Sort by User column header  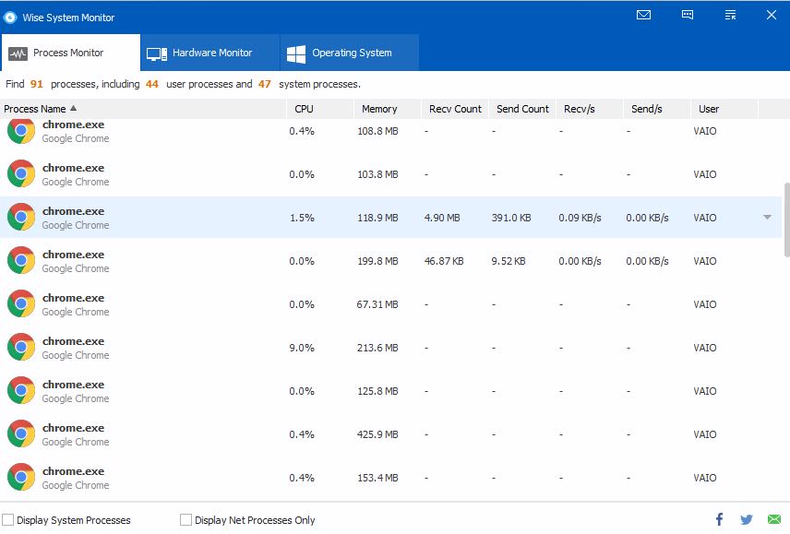724,109
